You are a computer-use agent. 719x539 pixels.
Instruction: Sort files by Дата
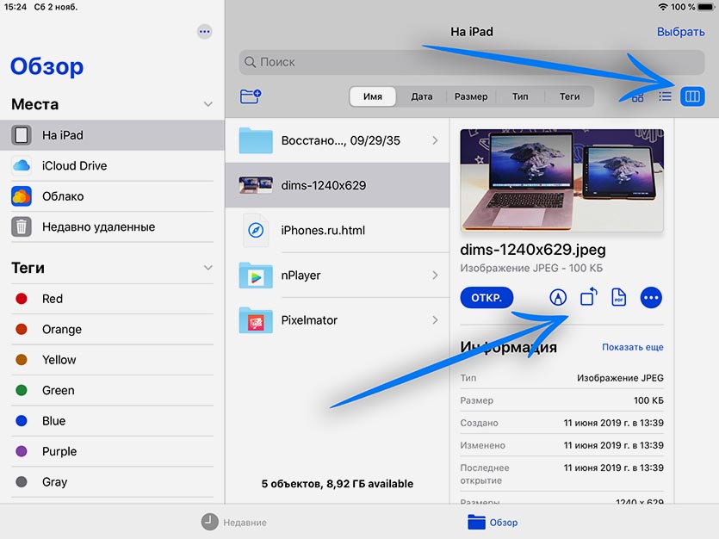(x=422, y=96)
